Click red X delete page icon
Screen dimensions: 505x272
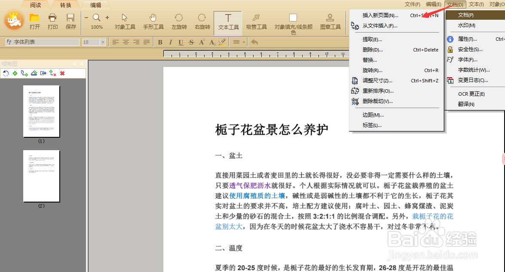62,73
